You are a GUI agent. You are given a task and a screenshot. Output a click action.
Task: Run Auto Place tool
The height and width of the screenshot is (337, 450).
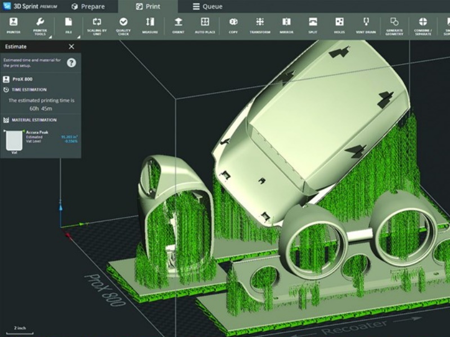coord(205,25)
